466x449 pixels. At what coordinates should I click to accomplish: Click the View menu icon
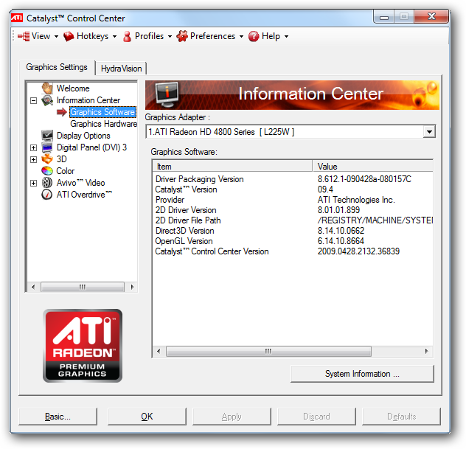tap(24, 36)
